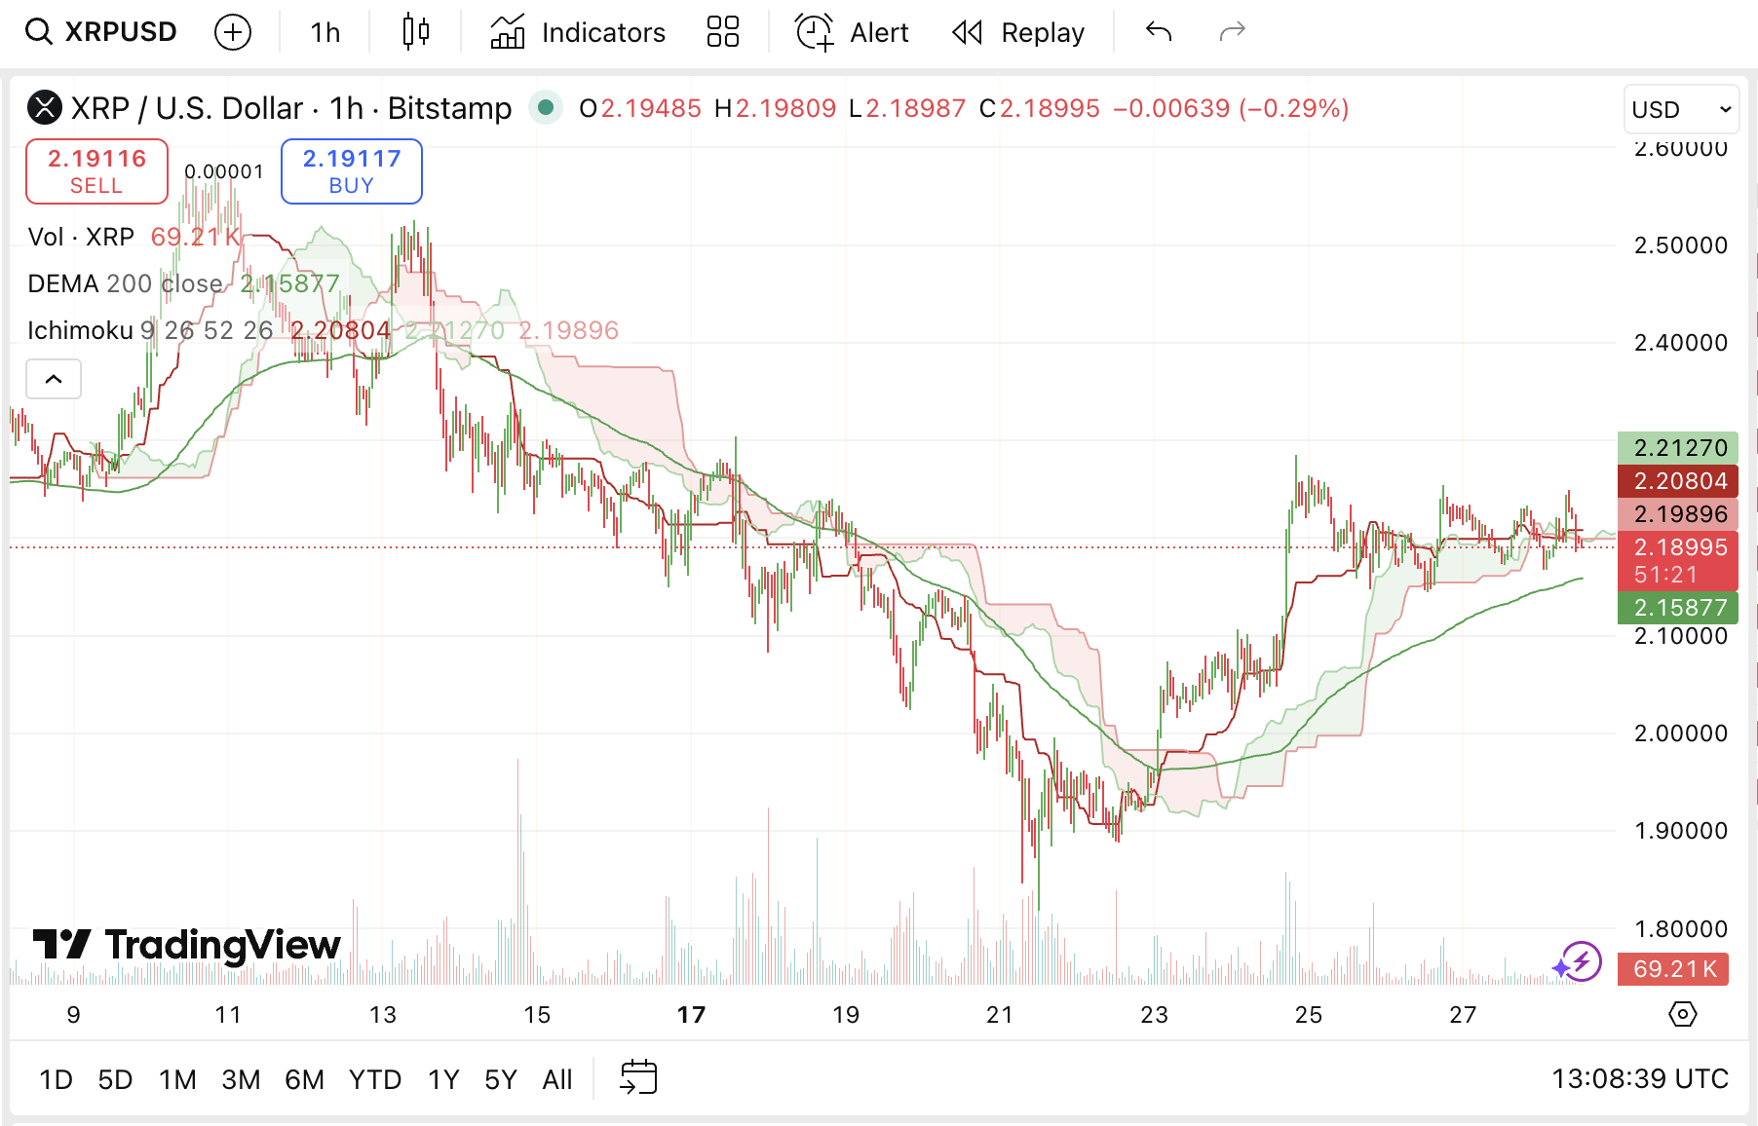The width and height of the screenshot is (1758, 1126).
Task: Click the 13:08:39 UTC timezone clock
Action: [1639, 1078]
